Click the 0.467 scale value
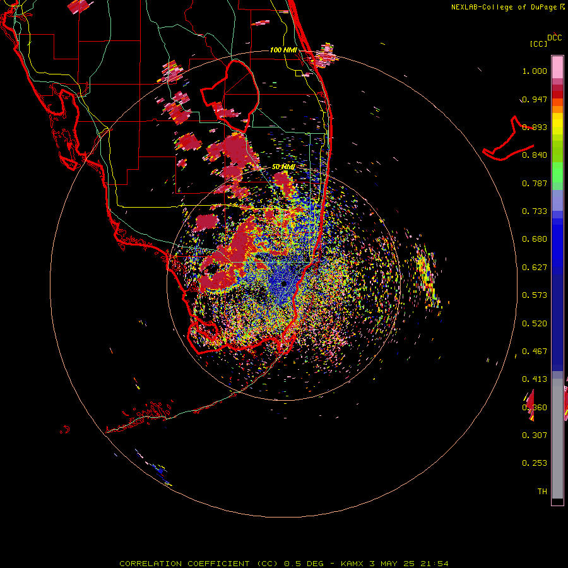568x568 pixels. tap(535, 352)
